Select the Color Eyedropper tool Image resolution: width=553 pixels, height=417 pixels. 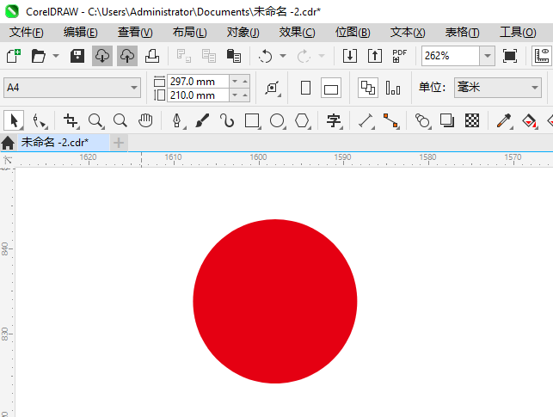504,121
